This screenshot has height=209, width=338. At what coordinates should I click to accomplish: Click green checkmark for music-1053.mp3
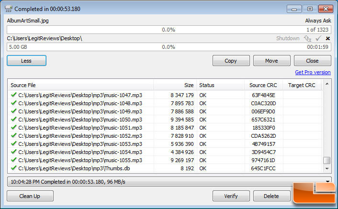pyautogui.click(x=14, y=143)
